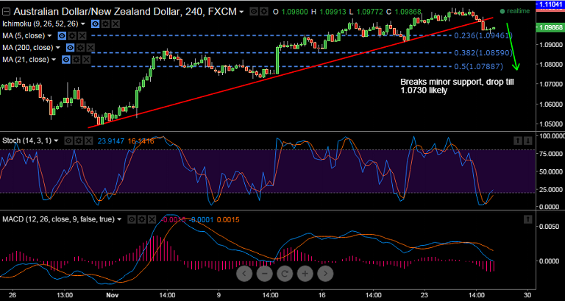The height and width of the screenshot is (301, 565).
Task: Click the '13:00' label on time axis
Action: tap(64, 294)
